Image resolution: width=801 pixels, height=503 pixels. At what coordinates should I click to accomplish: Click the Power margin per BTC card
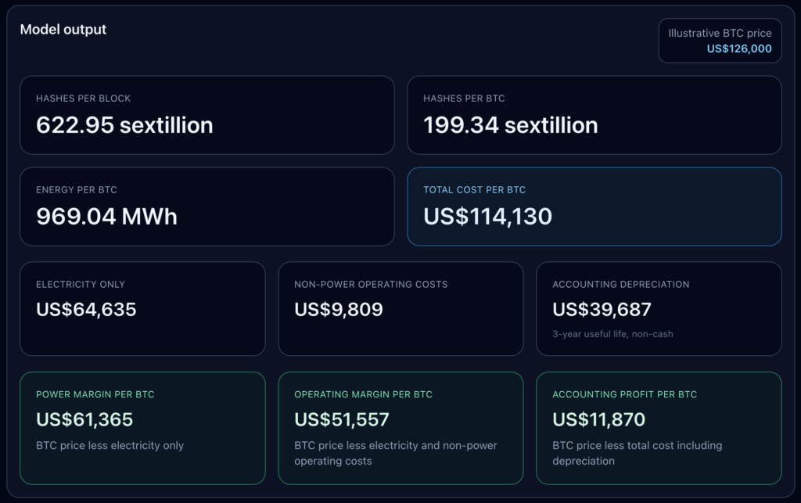tap(142, 428)
